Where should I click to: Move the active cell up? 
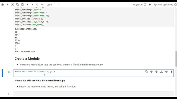(151, 71)
